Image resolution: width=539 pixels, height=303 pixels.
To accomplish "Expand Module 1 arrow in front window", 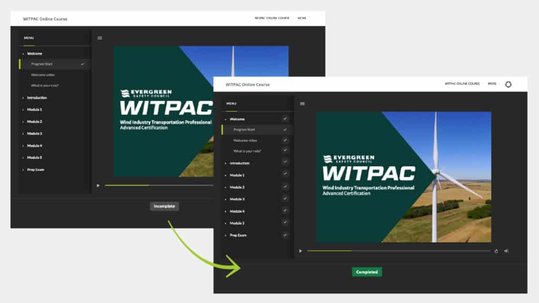I will click(225, 176).
